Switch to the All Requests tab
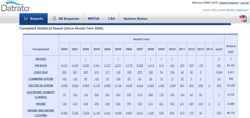The height and width of the screenshot is (118, 250). tap(66, 19)
